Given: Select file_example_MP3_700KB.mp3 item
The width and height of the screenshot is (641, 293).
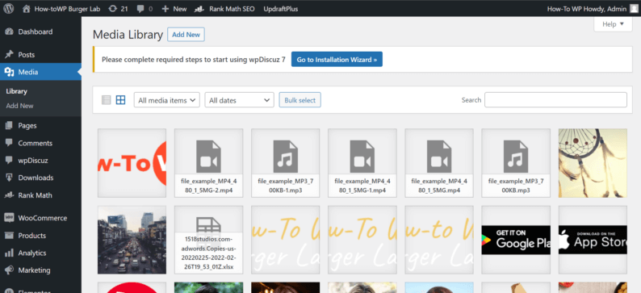Looking at the screenshot, I should click(x=517, y=163).
